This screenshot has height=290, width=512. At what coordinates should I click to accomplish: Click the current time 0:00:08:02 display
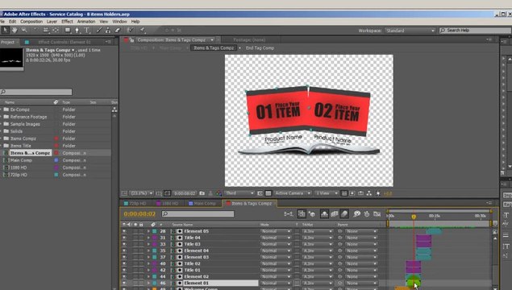click(x=139, y=214)
